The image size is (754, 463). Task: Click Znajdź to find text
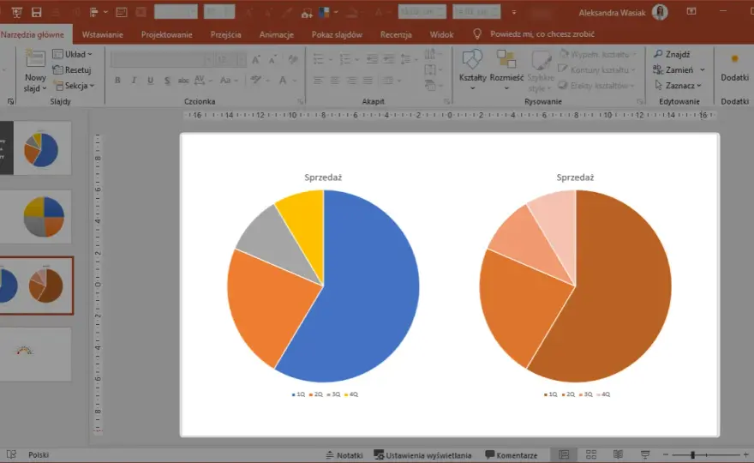pos(672,54)
